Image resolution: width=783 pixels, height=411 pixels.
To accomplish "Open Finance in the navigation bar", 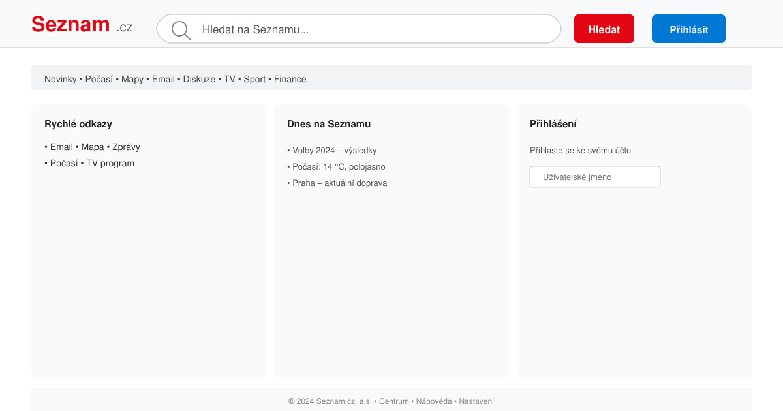I will 290,79.
